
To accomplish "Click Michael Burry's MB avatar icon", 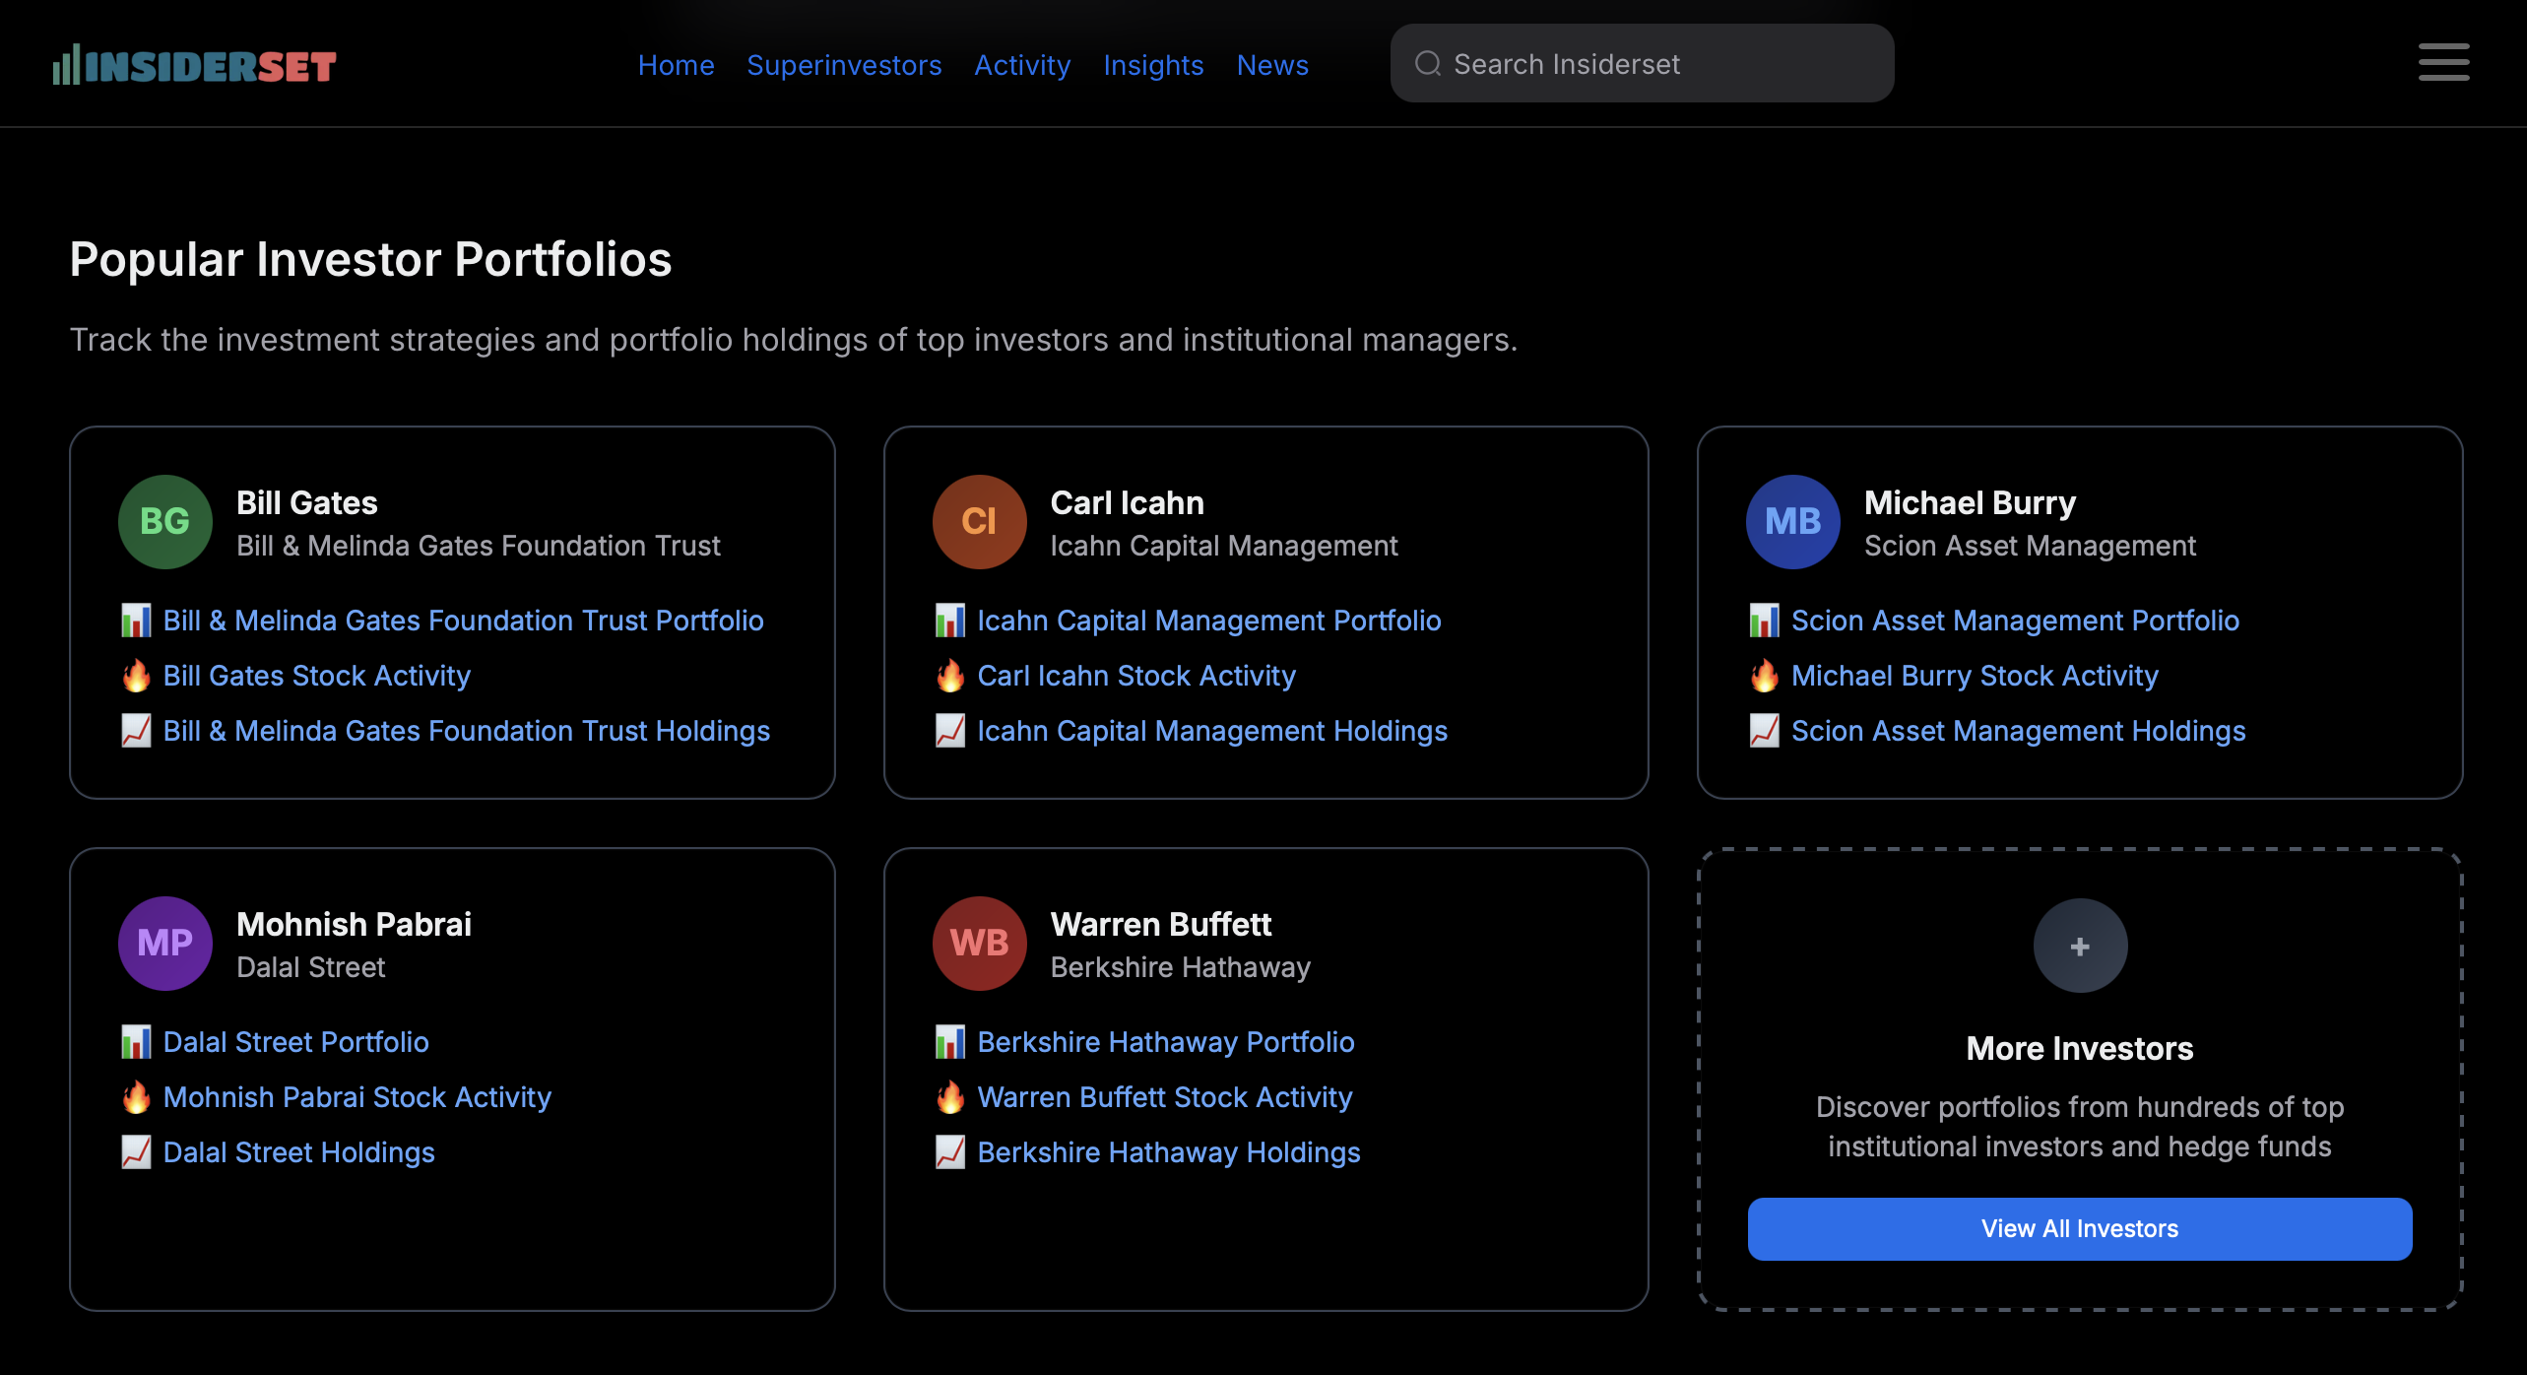I will click(x=1792, y=521).
